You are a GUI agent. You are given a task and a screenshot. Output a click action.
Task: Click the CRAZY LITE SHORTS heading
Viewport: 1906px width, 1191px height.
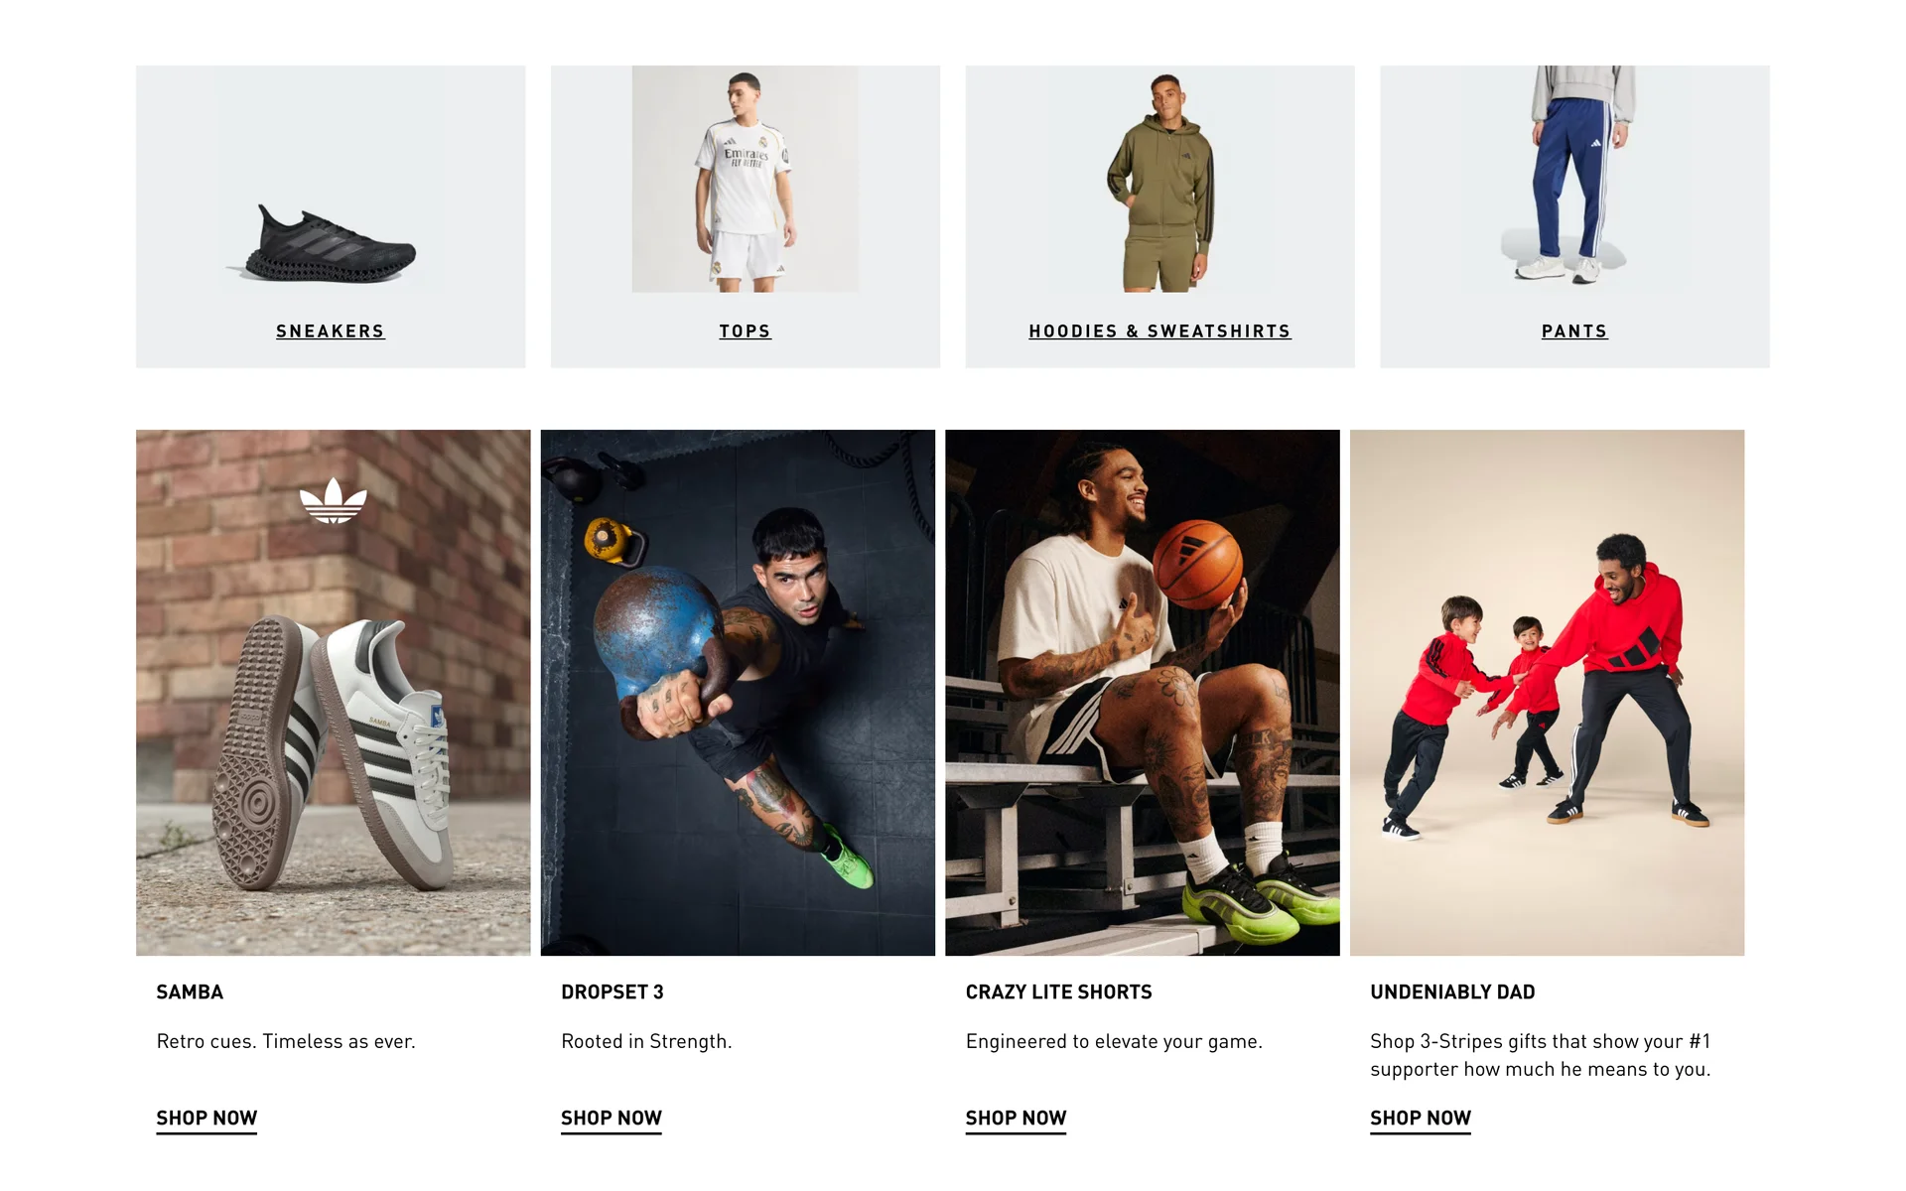coord(1058,992)
